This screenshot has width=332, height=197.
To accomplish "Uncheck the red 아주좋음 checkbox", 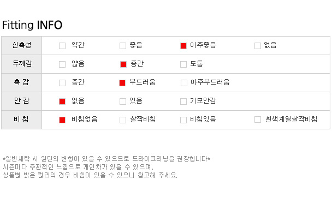I will (x=183, y=46).
